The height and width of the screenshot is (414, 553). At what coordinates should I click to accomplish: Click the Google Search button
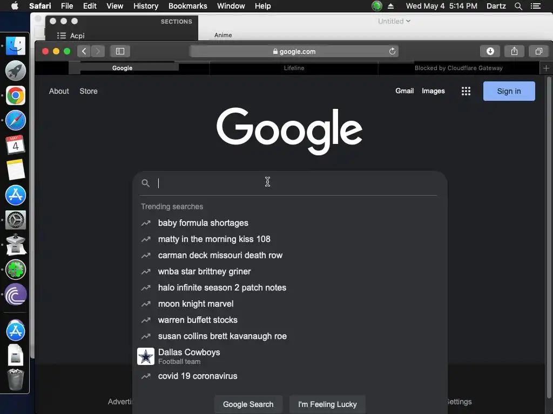point(248,404)
